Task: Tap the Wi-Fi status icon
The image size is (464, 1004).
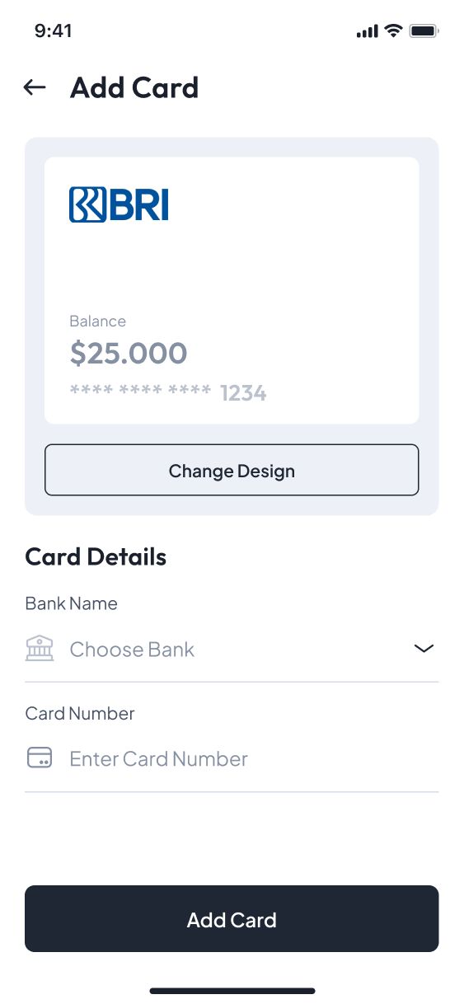Action: tap(393, 31)
